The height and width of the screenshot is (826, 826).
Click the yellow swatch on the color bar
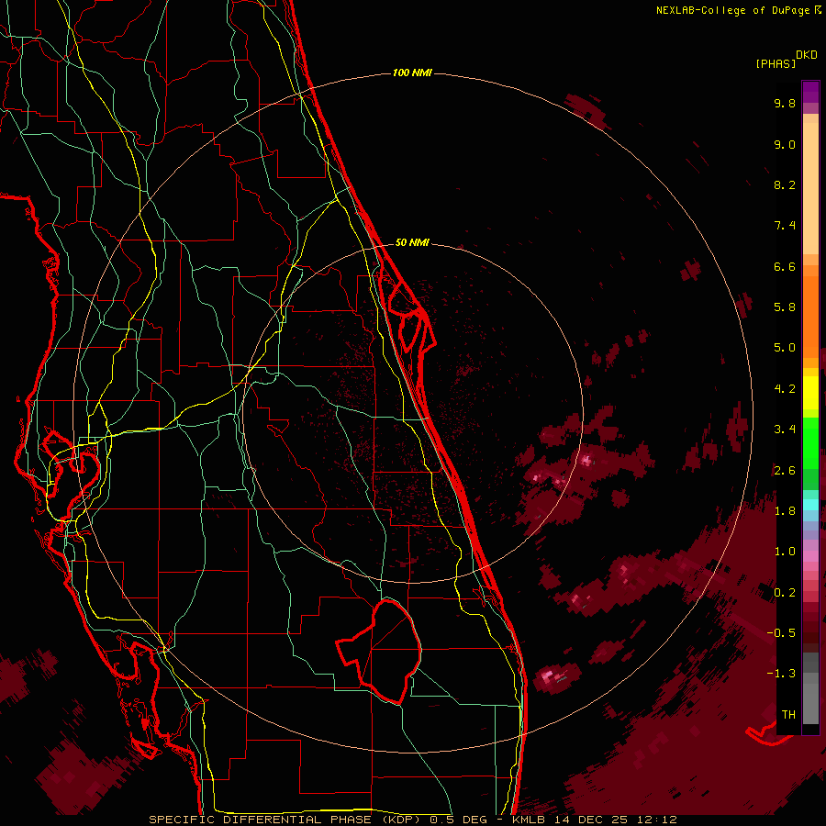tap(810, 395)
